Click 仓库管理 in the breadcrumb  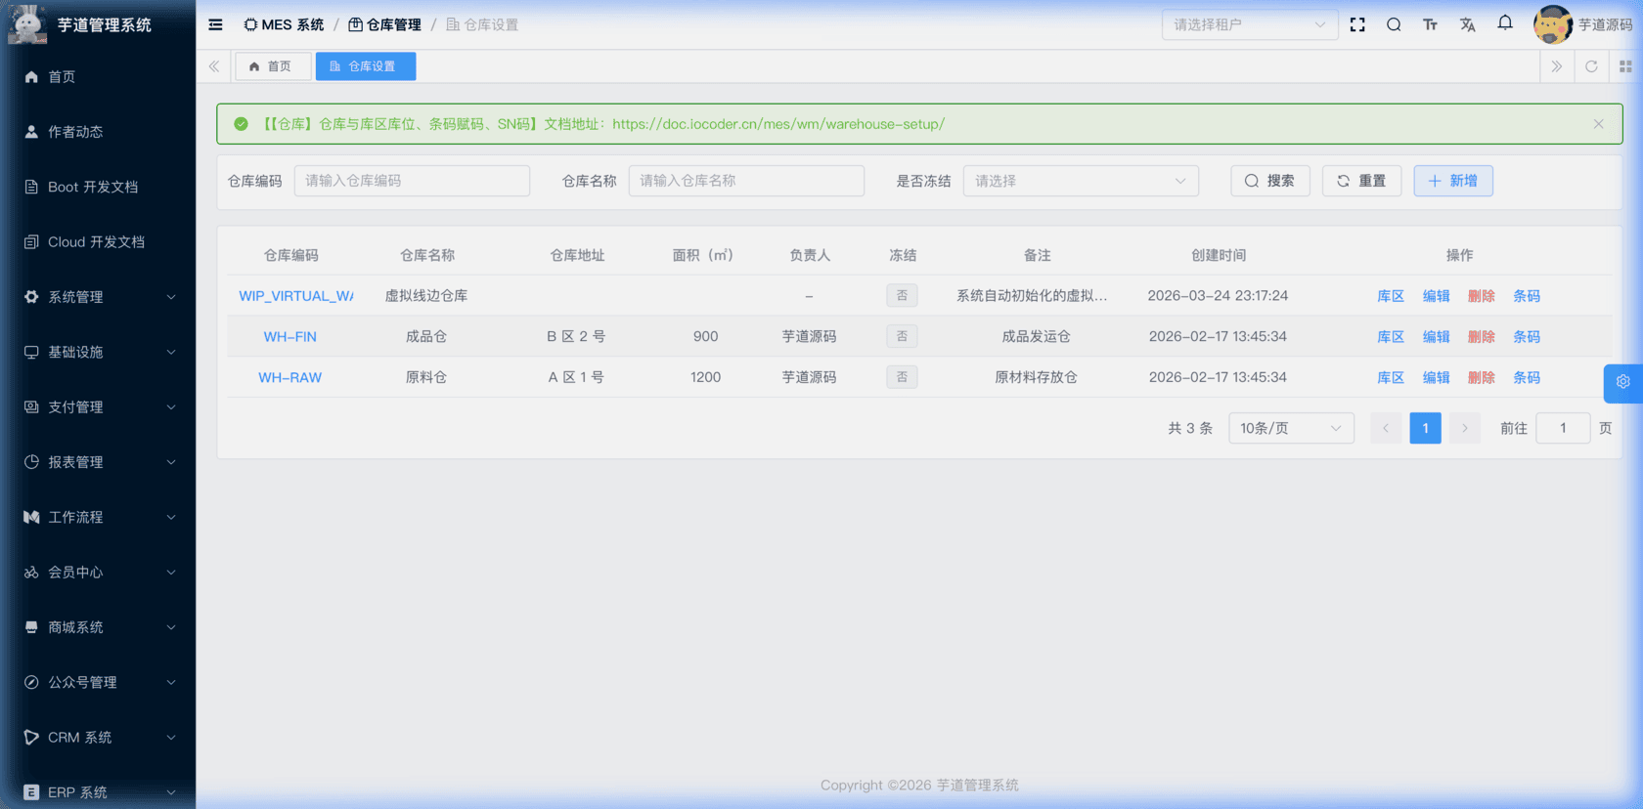coord(384,24)
